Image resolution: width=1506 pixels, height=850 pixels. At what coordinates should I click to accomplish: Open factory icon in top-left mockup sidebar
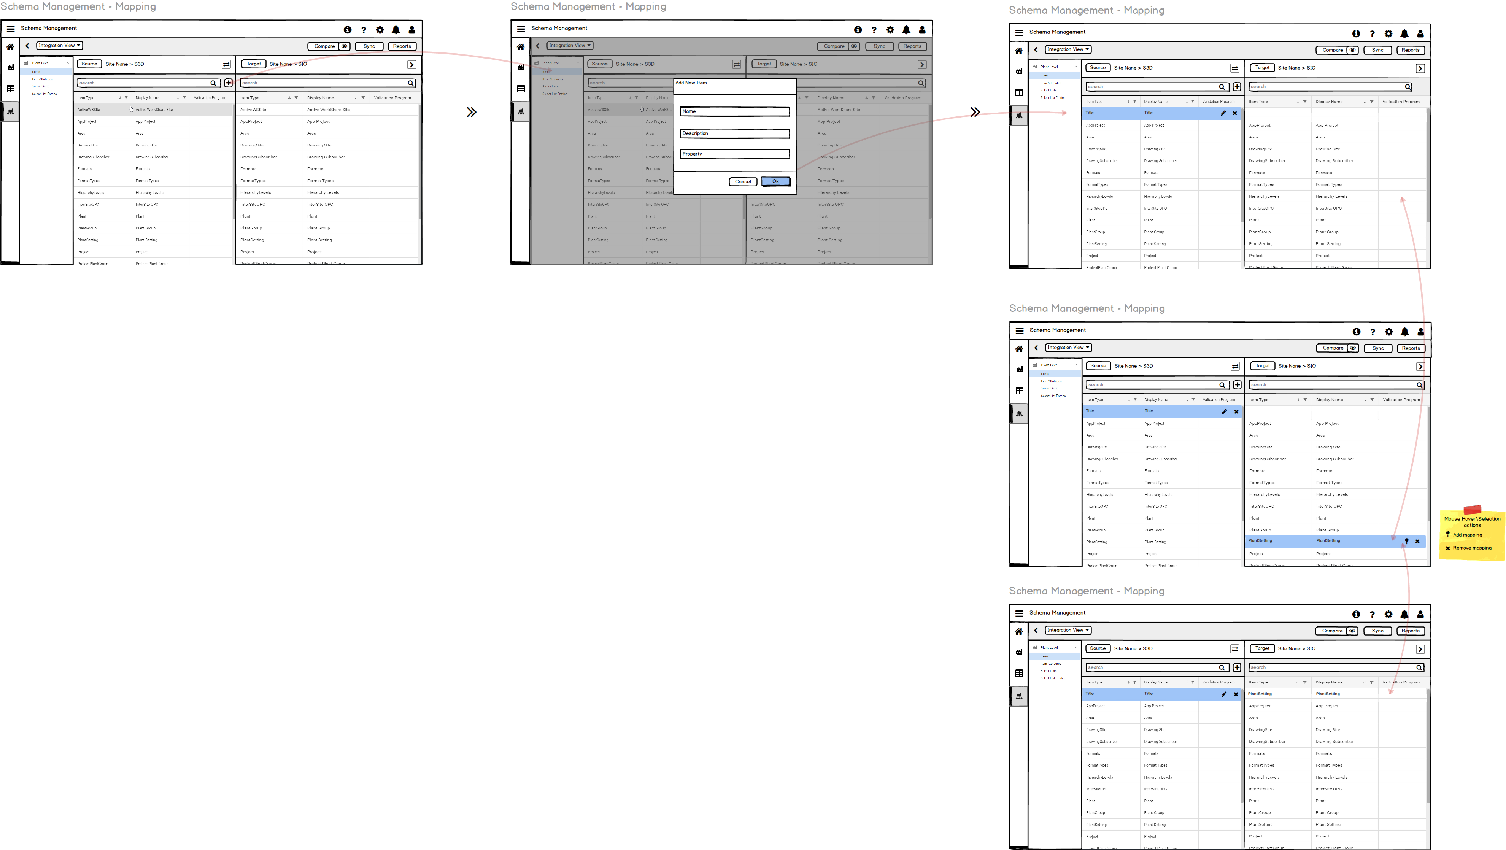[x=11, y=68]
